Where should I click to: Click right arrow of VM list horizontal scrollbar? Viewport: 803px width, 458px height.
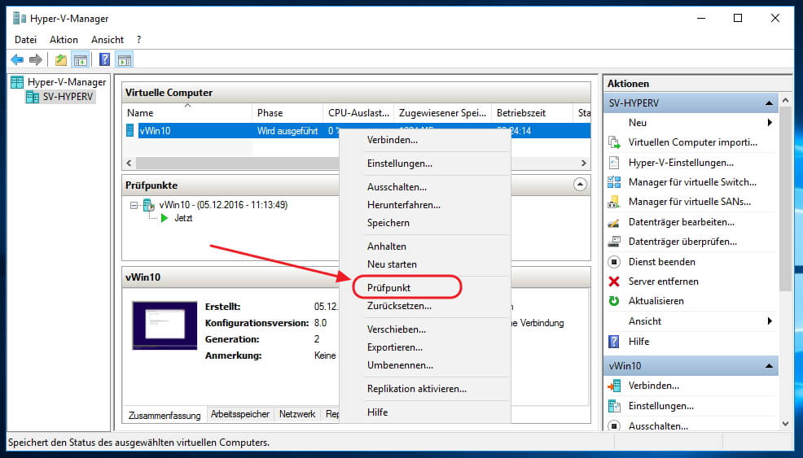click(583, 163)
